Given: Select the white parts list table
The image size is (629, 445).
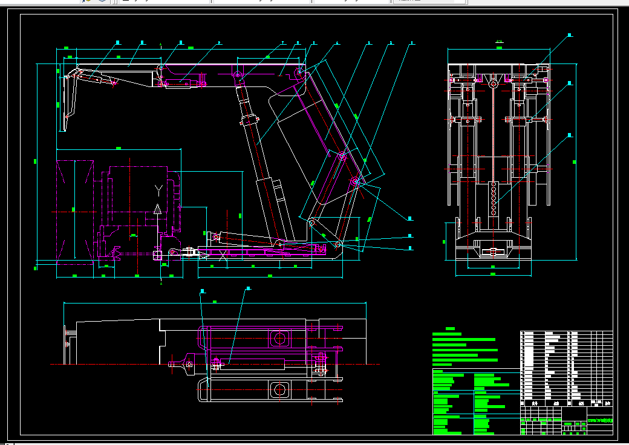Looking at the screenshot, I should pos(567,368).
